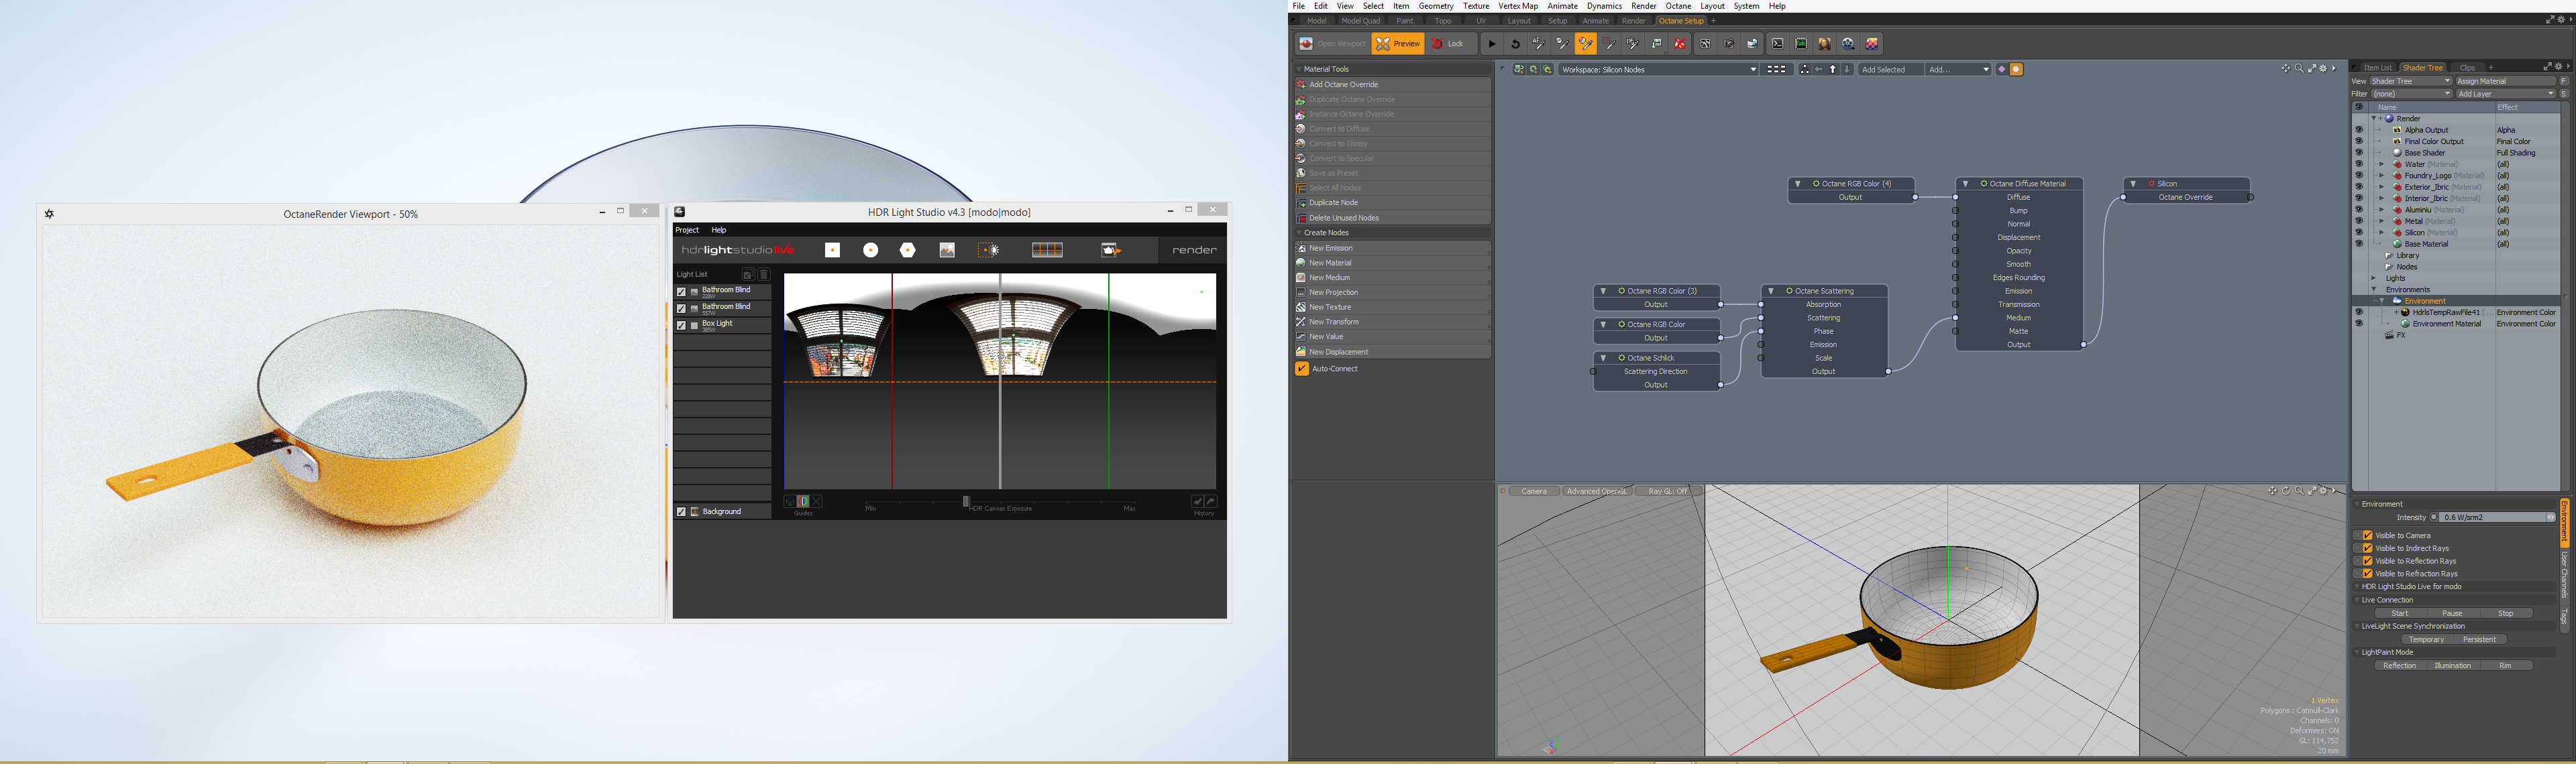Toggle Auto-Connect checkbox in Create Nodes
Image resolution: width=2576 pixels, height=764 pixels.
pyautogui.click(x=1302, y=369)
